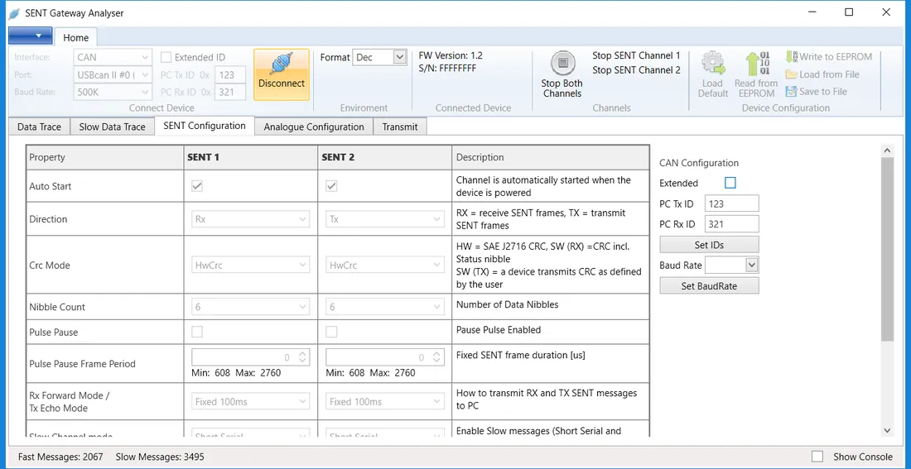Click Stop SENT Channel 1
The image size is (911, 469).
(x=636, y=55)
